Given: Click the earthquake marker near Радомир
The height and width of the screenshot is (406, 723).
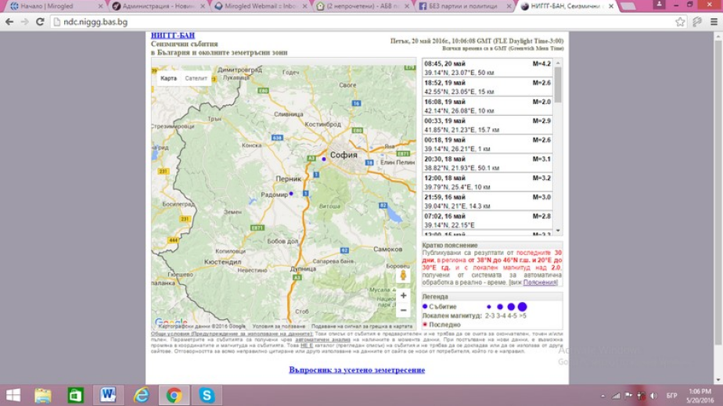Looking at the screenshot, I should [x=291, y=193].
